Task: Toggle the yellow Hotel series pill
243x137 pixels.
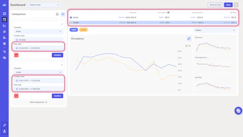Action: point(84,30)
